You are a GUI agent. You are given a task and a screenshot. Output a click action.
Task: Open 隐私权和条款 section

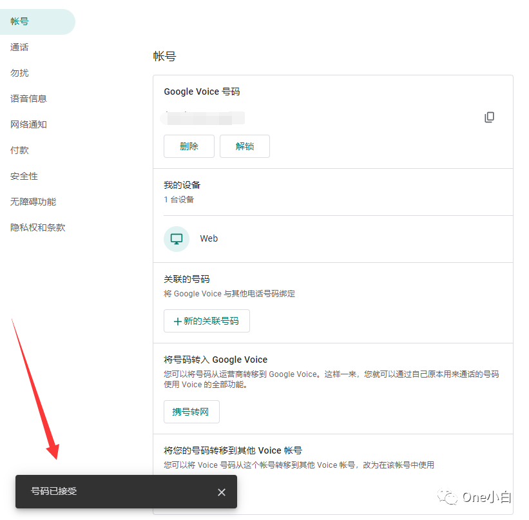coord(38,227)
